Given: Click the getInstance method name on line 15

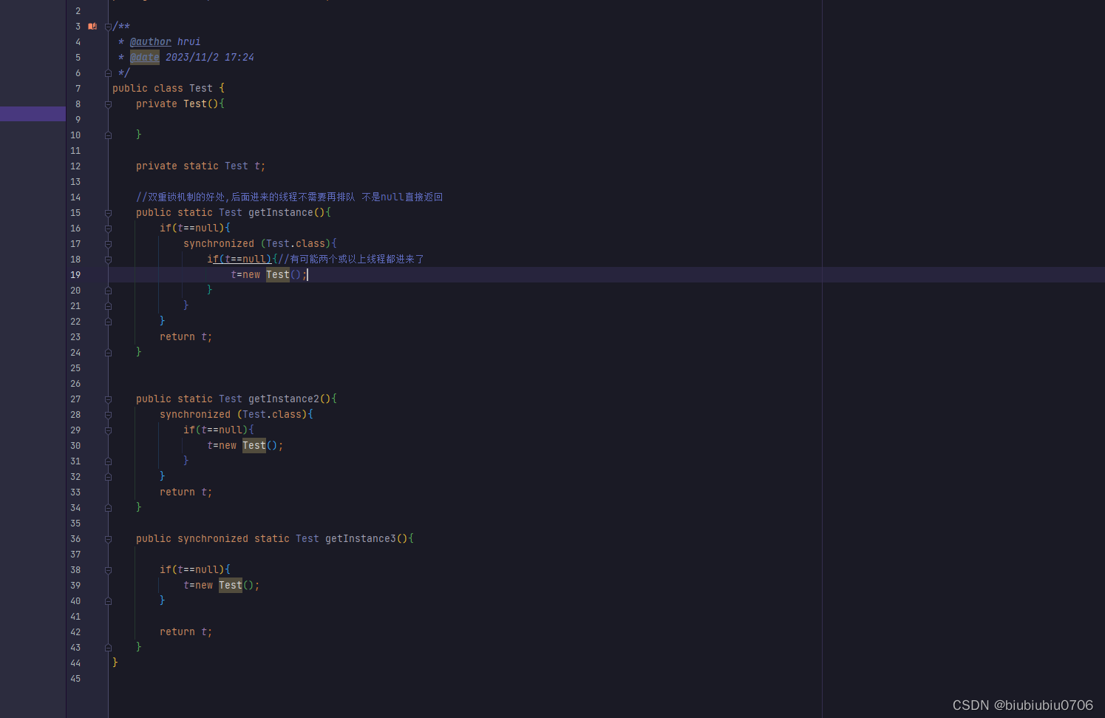Looking at the screenshot, I should 281,213.
